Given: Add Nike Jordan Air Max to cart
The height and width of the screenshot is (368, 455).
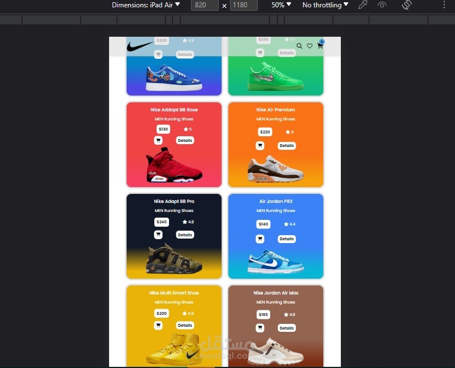Looking at the screenshot, I should click(x=260, y=328).
